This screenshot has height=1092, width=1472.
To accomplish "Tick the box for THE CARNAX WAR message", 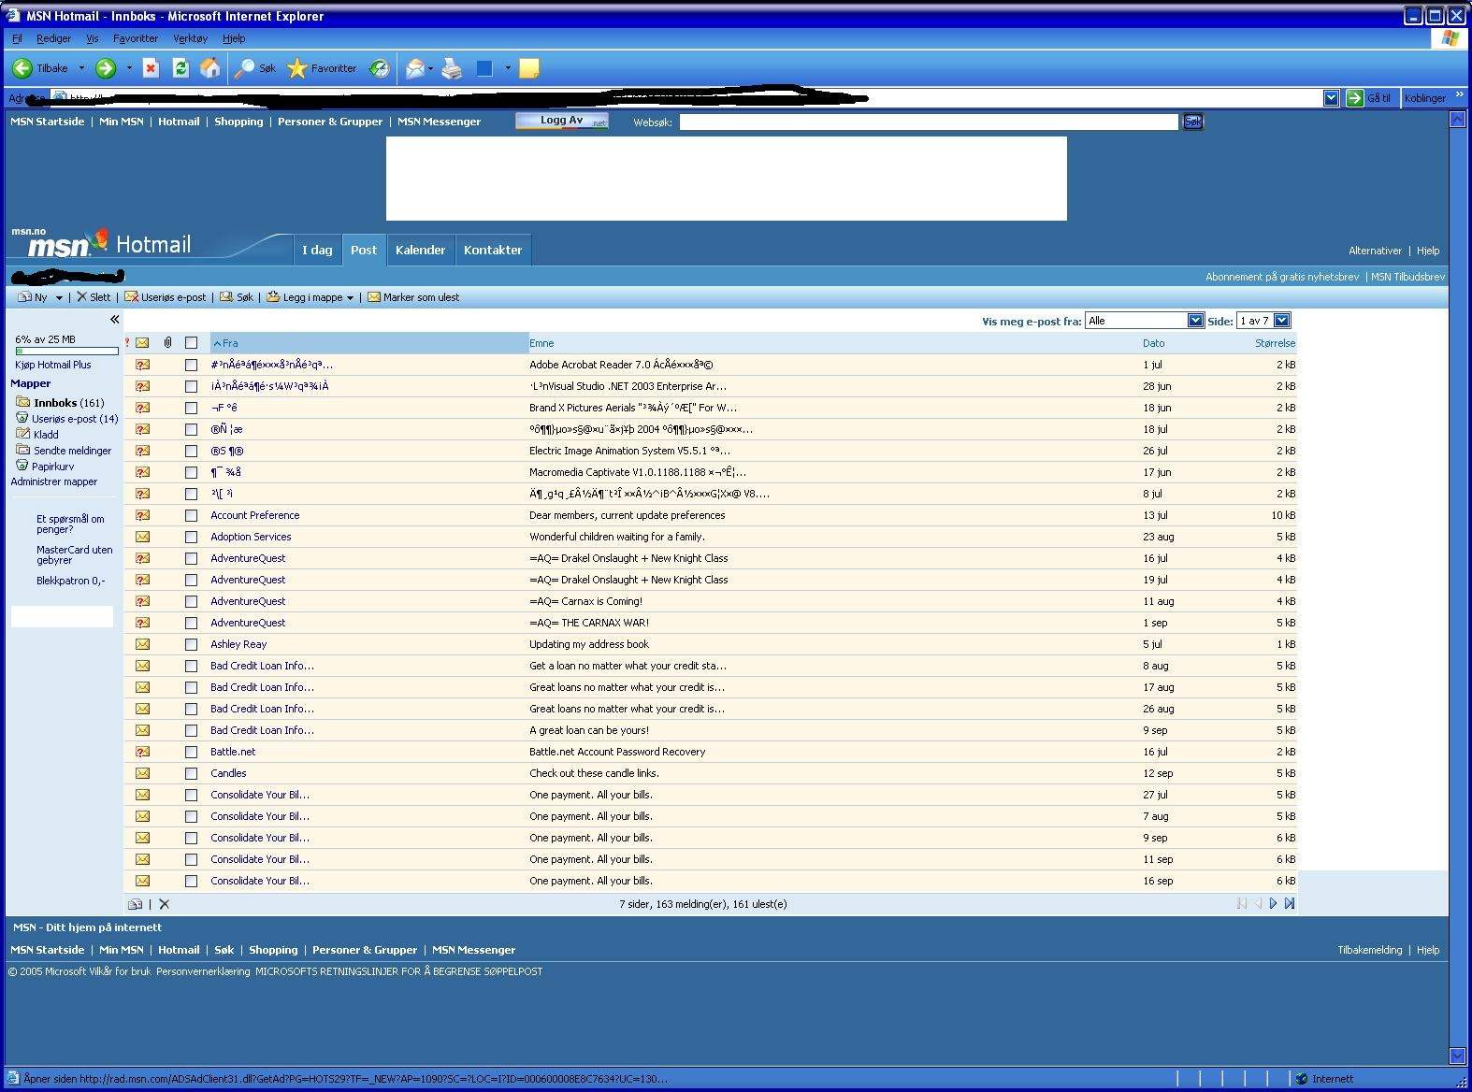I will (192, 623).
